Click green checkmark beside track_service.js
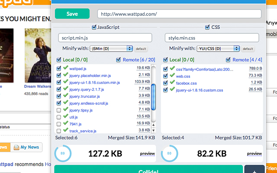 [66, 130]
